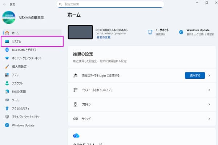Click the アプリ apps icon

pos(7,75)
